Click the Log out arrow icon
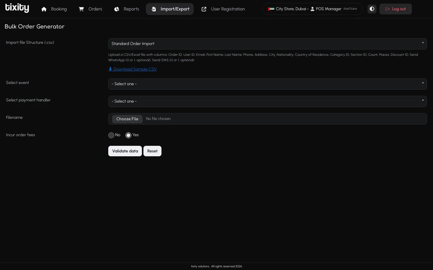Viewport: 433px width, 270px height. (x=388, y=9)
